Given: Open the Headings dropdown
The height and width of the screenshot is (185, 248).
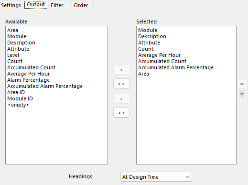Looking at the screenshot, I should 156,177.
